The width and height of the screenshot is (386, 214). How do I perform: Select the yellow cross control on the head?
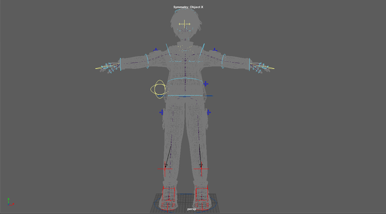[184, 24]
